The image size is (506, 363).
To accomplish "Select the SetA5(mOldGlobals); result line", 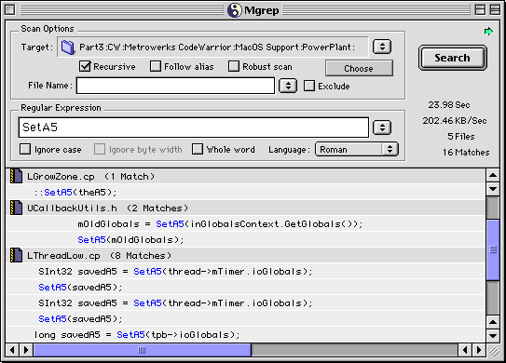I will 246,239.
